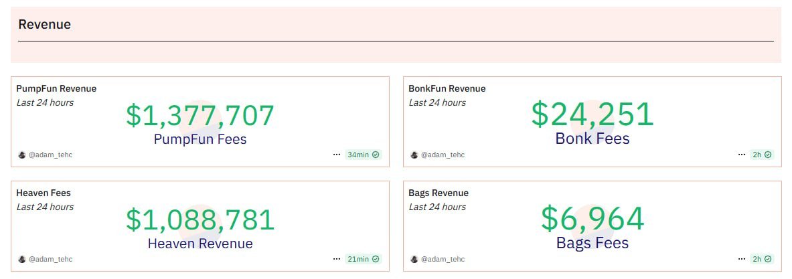Open the Heaven Fees card's three-dot menu
Image resolution: width=792 pixels, height=279 pixels.
coord(337,260)
